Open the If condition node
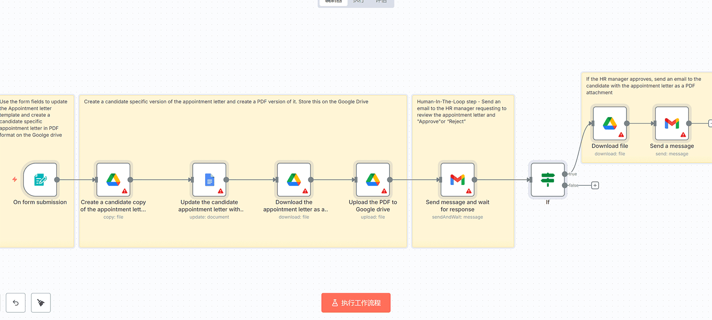Screen dimensions: 712x320 548,179
